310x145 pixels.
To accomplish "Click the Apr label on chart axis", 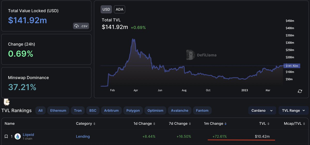I will pos(136,90).
